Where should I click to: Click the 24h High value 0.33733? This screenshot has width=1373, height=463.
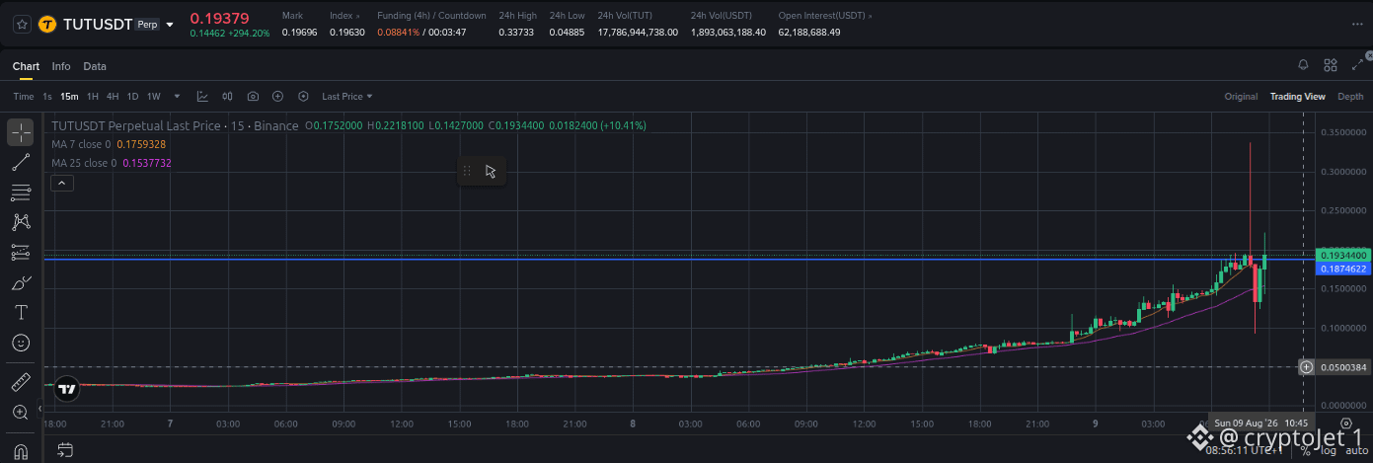tap(516, 33)
